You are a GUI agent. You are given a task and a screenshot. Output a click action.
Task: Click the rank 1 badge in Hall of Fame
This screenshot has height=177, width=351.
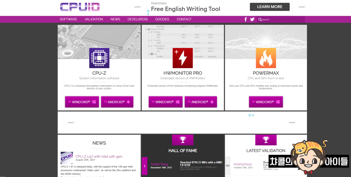(145, 166)
